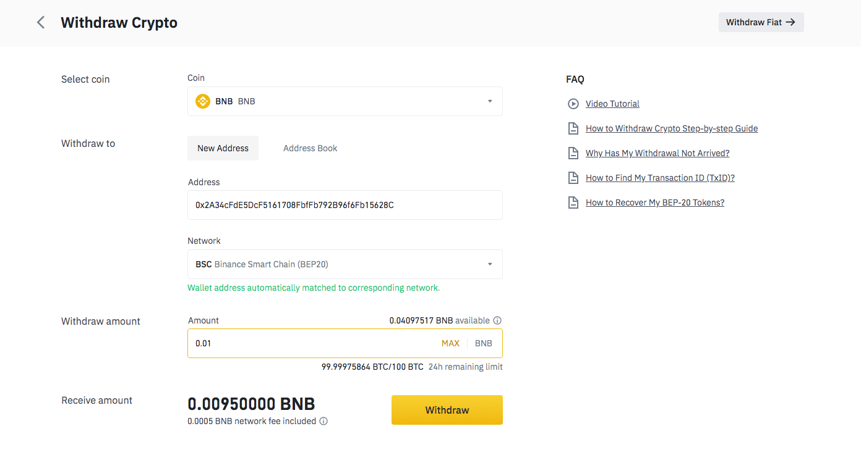Click the 24h remaining limit text
Image resolution: width=861 pixels, height=455 pixels.
466,367
